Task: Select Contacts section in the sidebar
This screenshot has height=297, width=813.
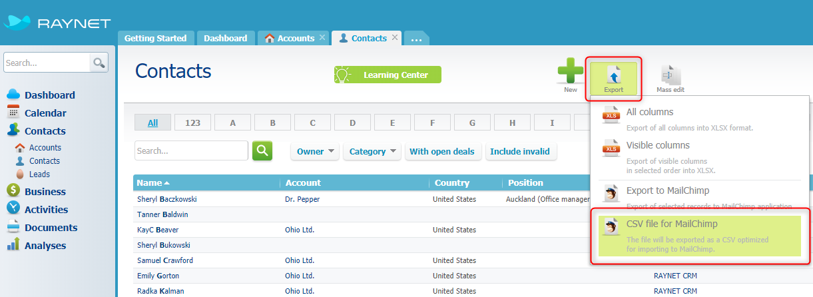Action: (45, 131)
